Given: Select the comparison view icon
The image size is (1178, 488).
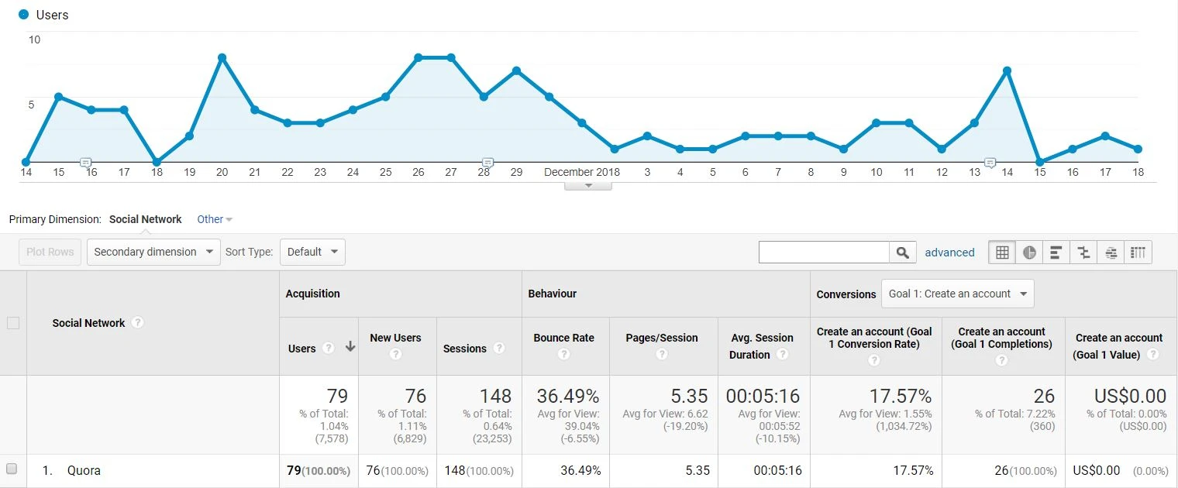Looking at the screenshot, I should pyautogui.click(x=1083, y=253).
